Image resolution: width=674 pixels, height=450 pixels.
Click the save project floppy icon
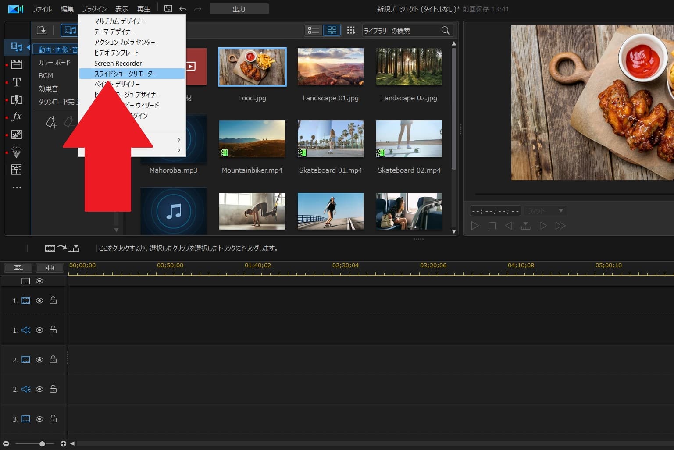point(168,9)
